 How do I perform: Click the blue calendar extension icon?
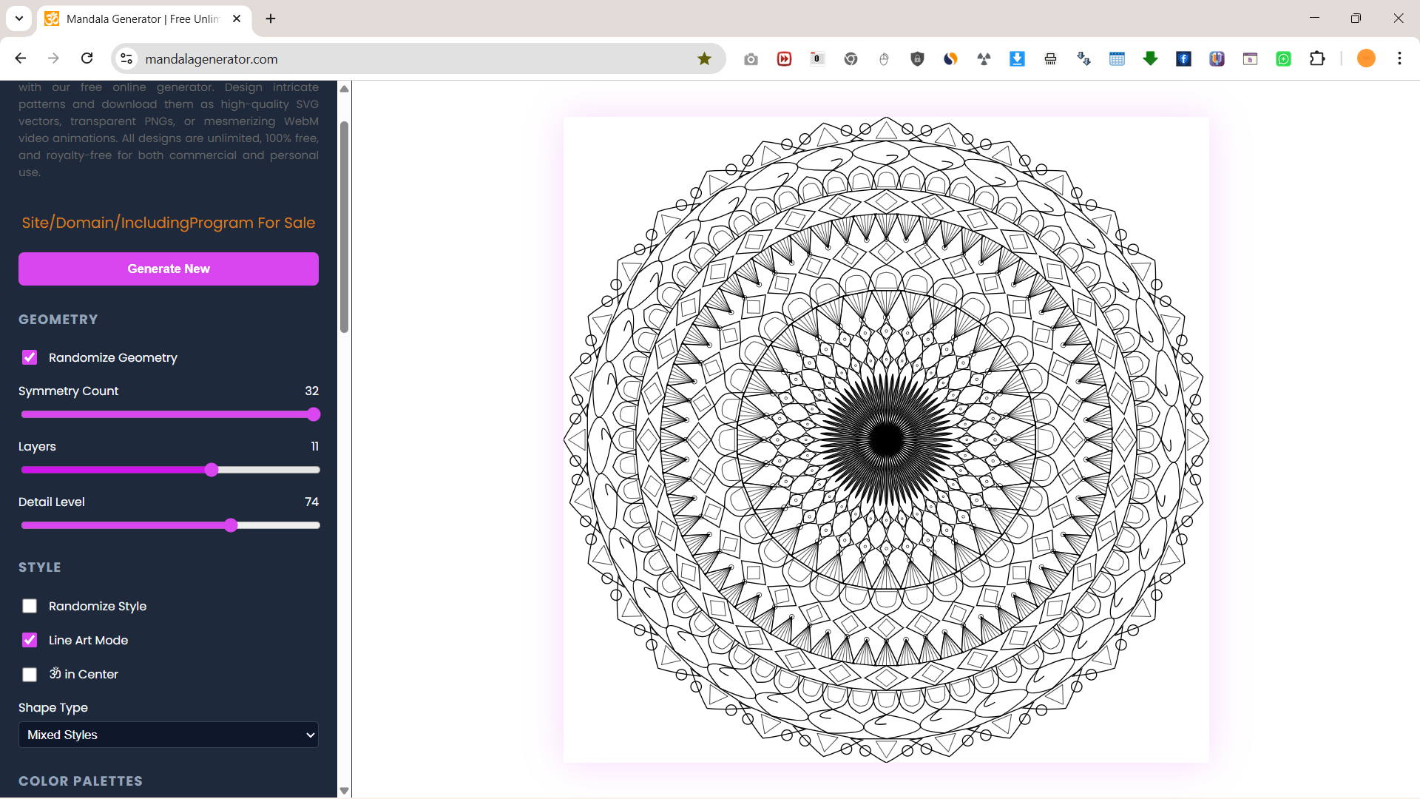1117,59
